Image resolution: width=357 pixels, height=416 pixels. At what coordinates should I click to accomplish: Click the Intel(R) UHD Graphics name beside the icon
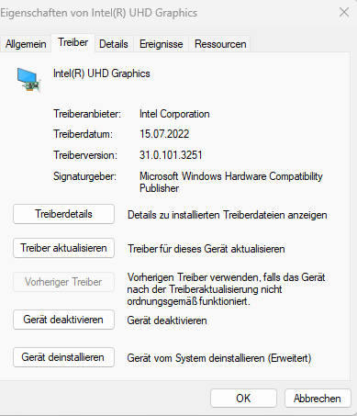point(102,73)
